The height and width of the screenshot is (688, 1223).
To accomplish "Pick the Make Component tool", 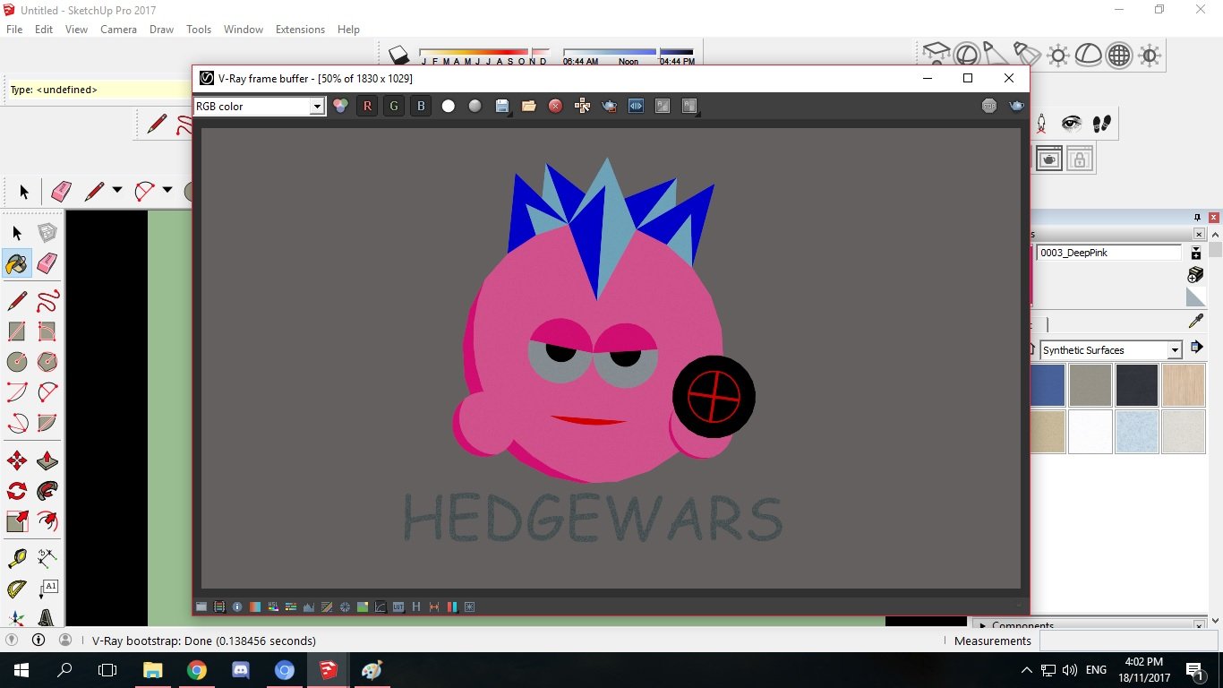I will pyautogui.click(x=47, y=233).
